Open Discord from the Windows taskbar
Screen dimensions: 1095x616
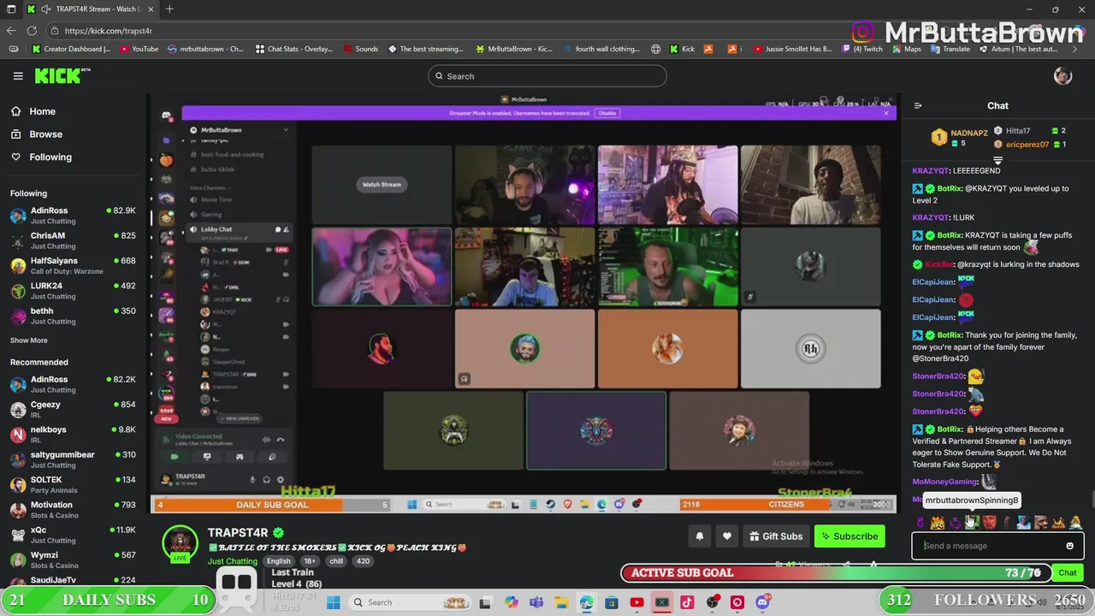(x=762, y=602)
